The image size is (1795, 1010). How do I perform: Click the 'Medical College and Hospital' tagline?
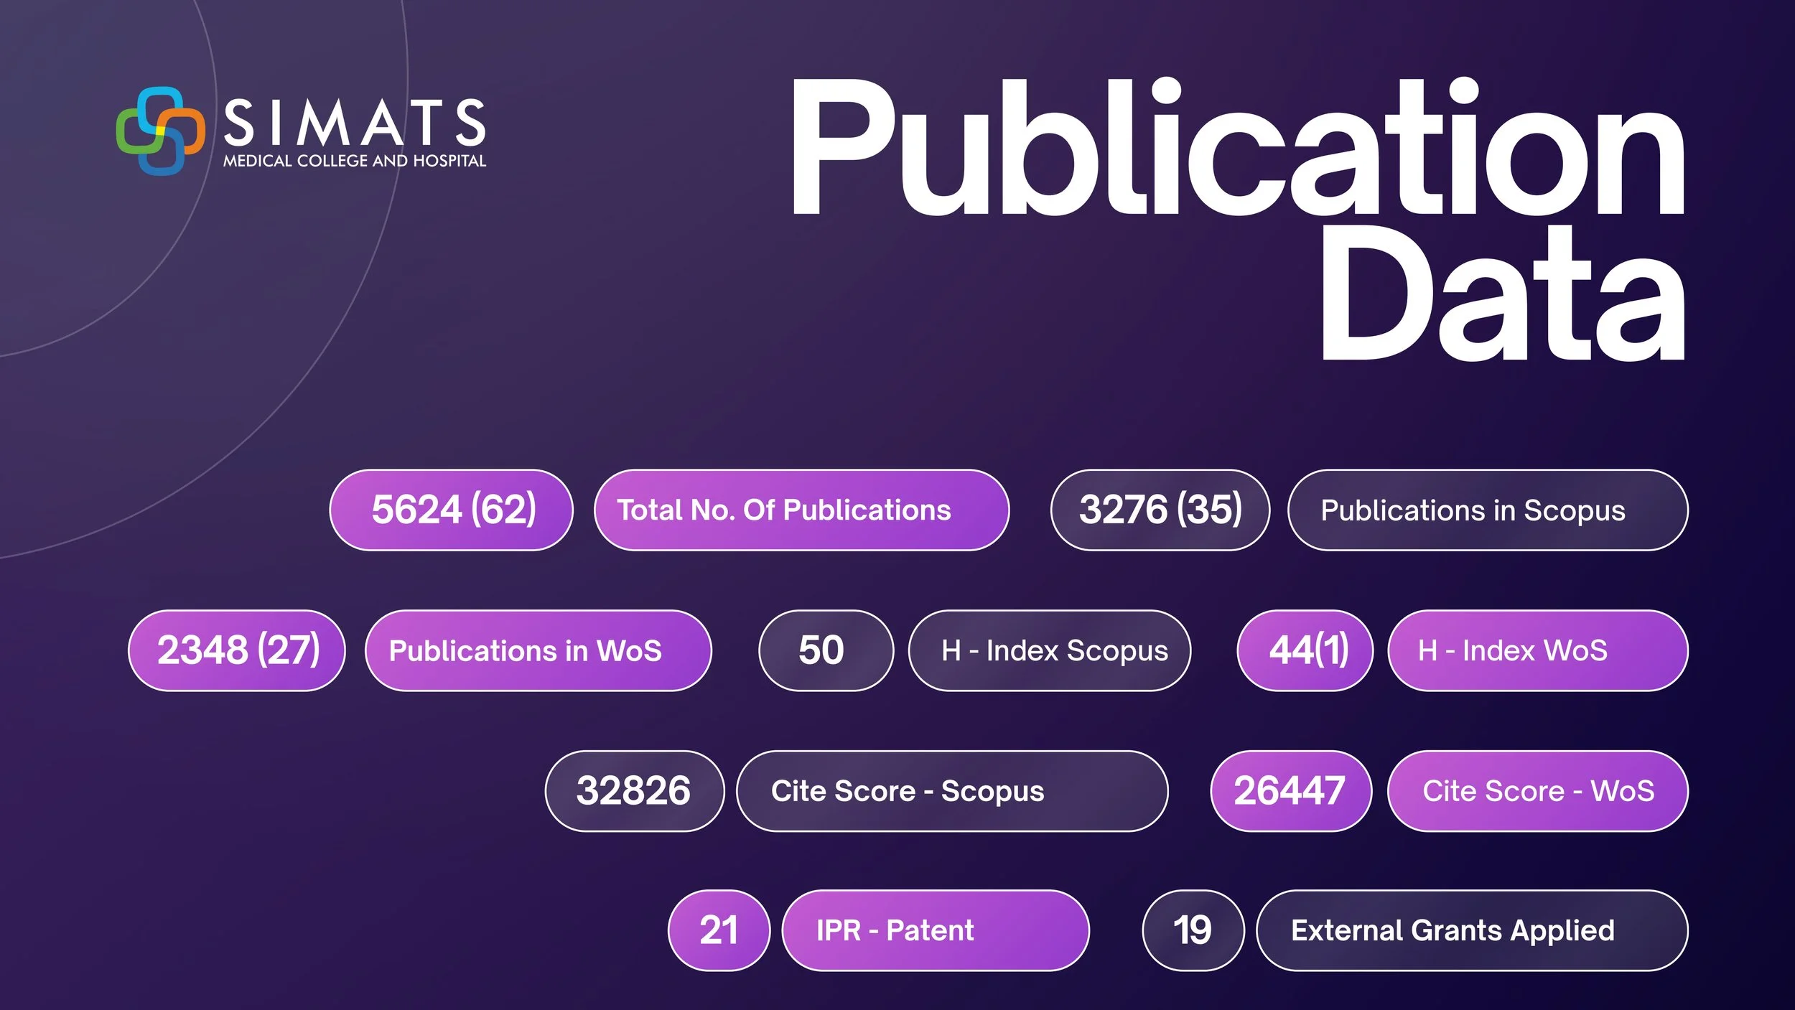click(x=355, y=161)
